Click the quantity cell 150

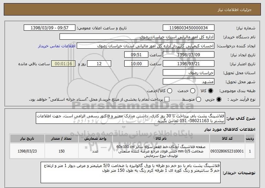[61, 151]
